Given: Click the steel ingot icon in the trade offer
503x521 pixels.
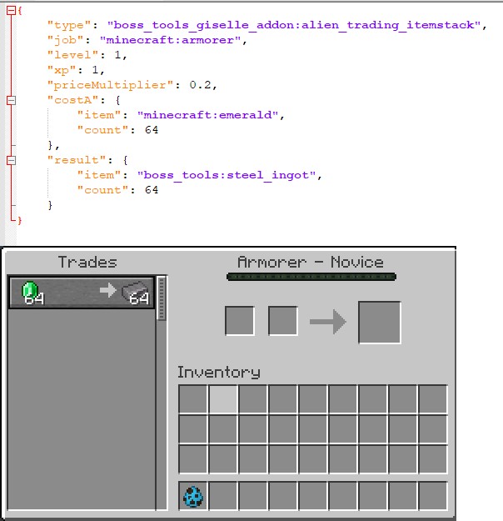Looking at the screenshot, I should (136, 291).
